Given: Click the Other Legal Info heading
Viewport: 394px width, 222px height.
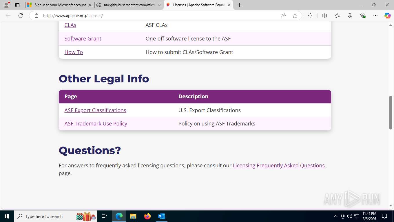Looking at the screenshot, I should 104,79.
